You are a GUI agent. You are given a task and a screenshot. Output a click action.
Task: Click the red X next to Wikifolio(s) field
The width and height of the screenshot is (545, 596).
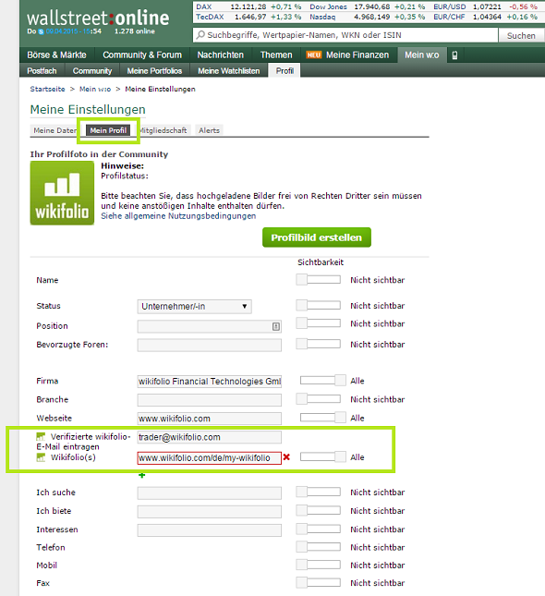pyautogui.click(x=286, y=457)
